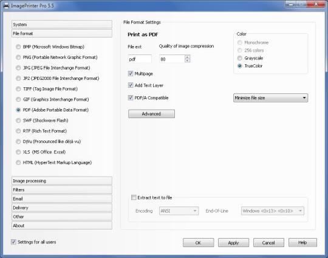Select PDF (Adobe Portable Data Format)
The image size is (328, 258).
pyautogui.click(x=18, y=110)
